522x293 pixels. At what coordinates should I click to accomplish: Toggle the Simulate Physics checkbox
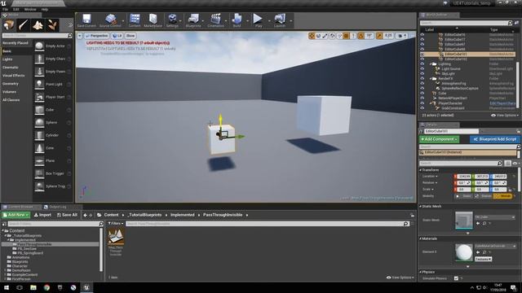[456, 278]
